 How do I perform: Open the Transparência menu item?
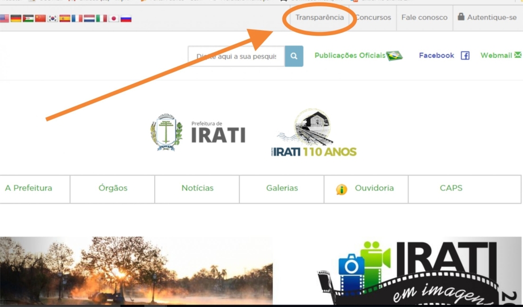[x=319, y=18]
